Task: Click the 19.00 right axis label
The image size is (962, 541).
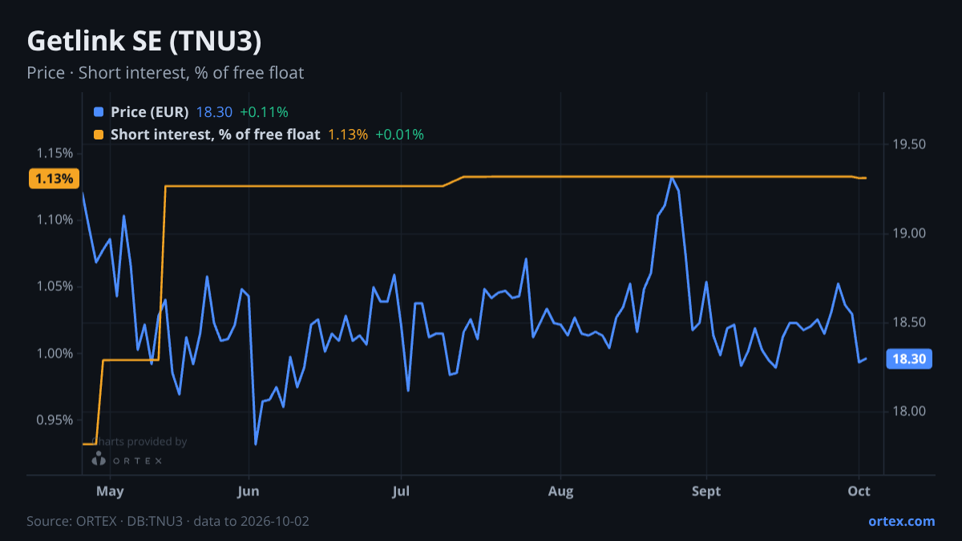Action: coord(907,233)
